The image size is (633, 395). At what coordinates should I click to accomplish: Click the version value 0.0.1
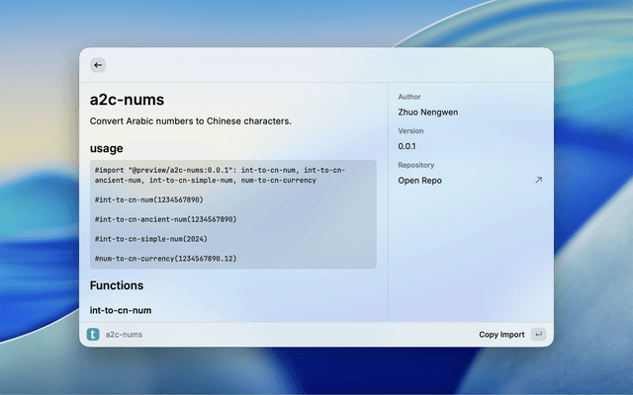pyautogui.click(x=407, y=146)
